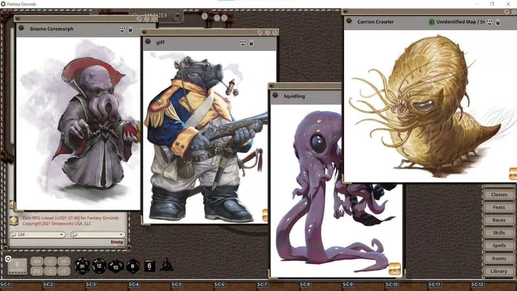Click the link dot left of Carrion Crawler
Viewport: 517px width, 291px height.
click(x=349, y=21)
